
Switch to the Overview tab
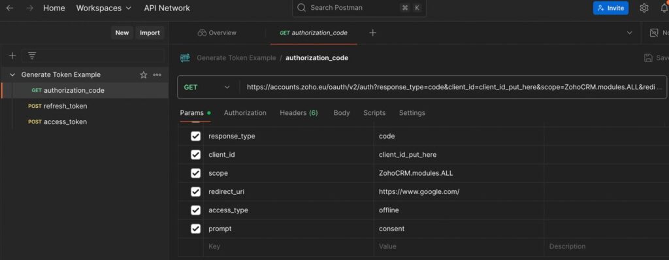click(x=217, y=33)
